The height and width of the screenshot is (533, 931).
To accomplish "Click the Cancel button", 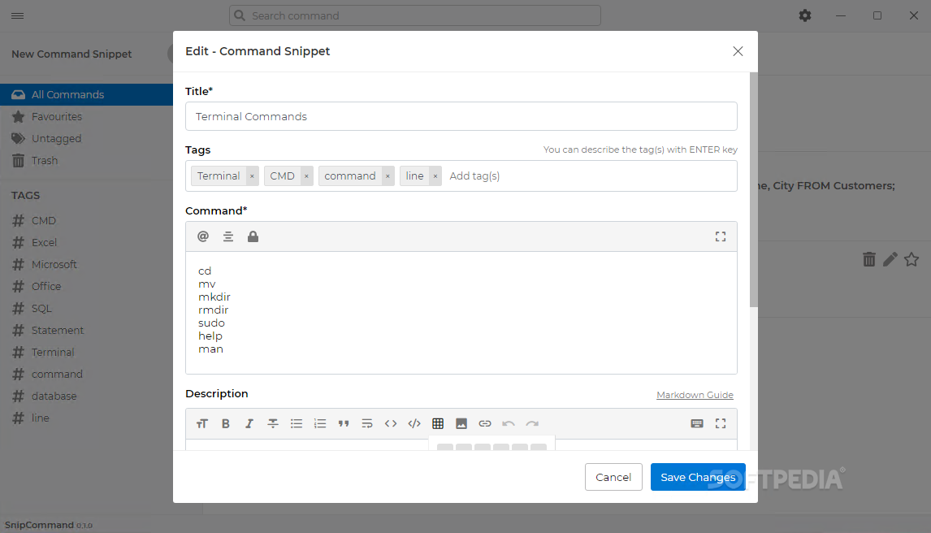I will coord(613,477).
